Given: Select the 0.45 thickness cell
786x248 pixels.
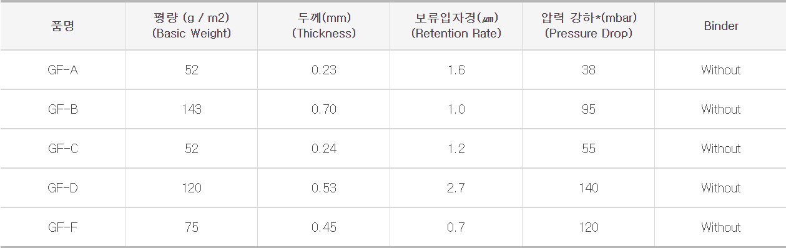Looking at the screenshot, I should 323,227.
